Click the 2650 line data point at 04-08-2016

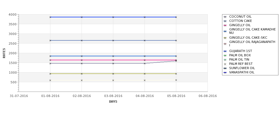point(145,40)
